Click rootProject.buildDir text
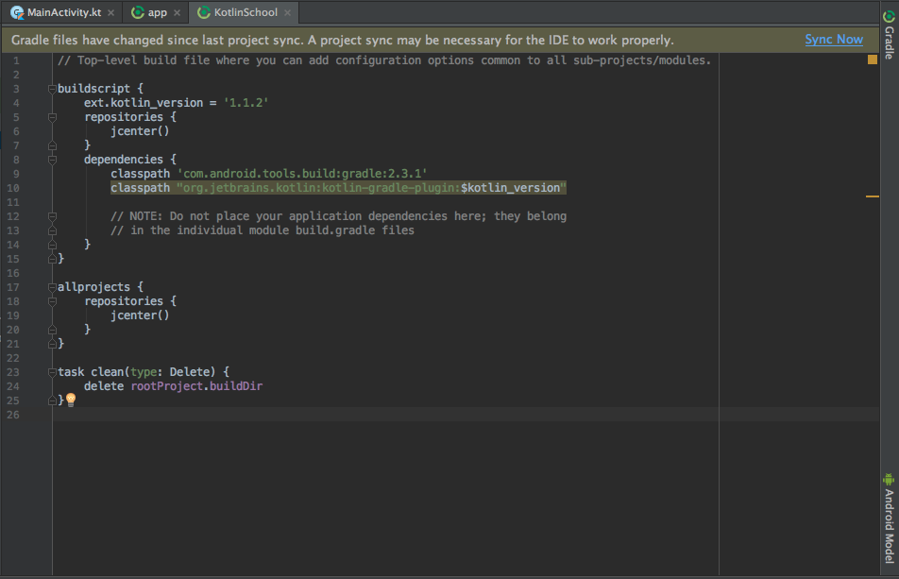This screenshot has height=579, width=899. coord(196,386)
